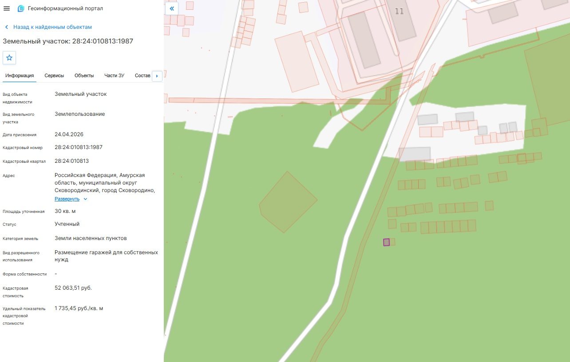The height and width of the screenshot is (362, 570).
Task: Select cadastral quarter value 28:24:010813
Action: (71, 161)
